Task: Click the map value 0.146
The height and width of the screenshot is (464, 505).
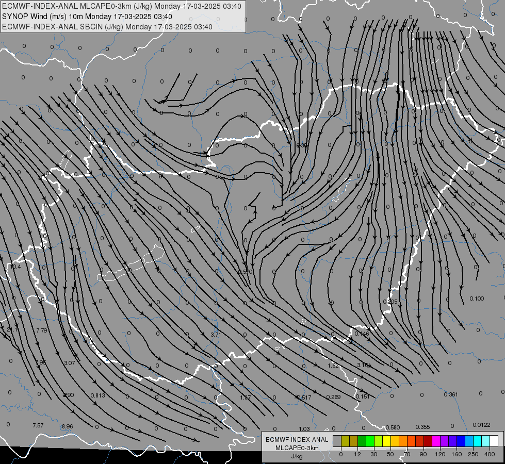Action: 362,334
